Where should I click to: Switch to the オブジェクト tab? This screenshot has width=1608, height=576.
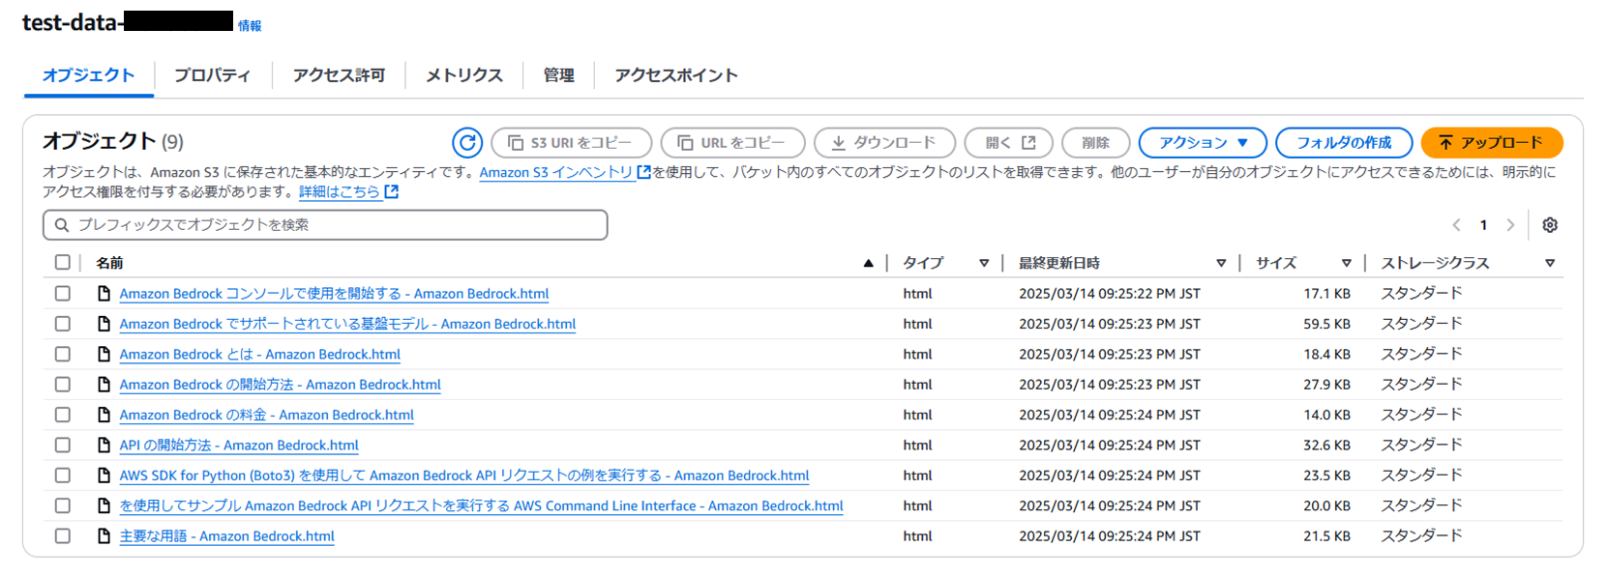click(x=89, y=75)
